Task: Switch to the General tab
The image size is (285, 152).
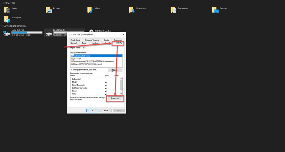Action: (73, 43)
